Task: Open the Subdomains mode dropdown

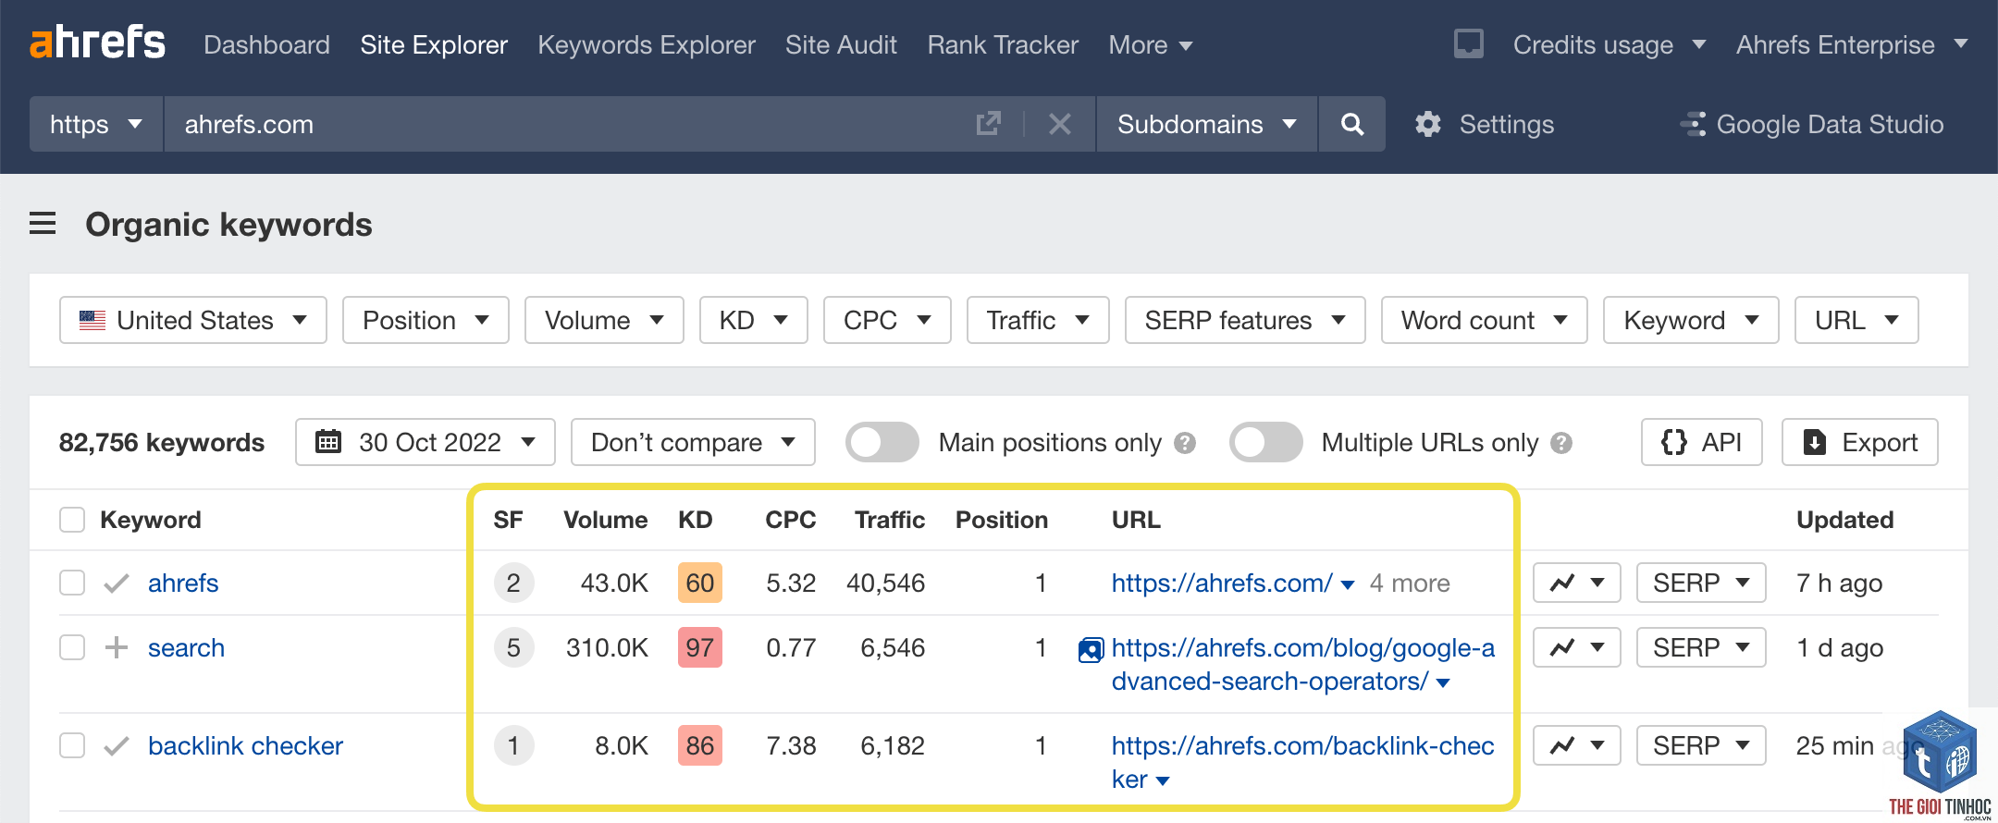Action: [x=1206, y=124]
